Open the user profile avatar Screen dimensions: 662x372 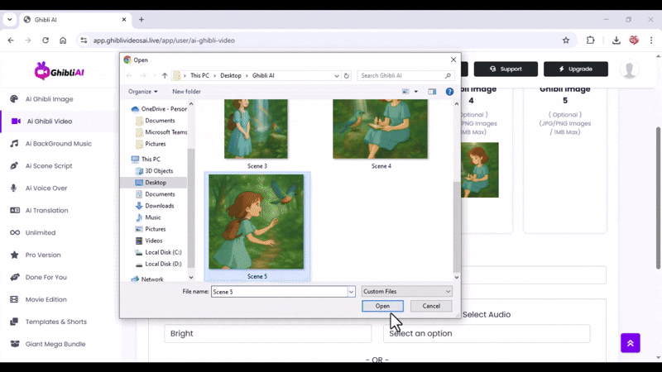(629, 69)
